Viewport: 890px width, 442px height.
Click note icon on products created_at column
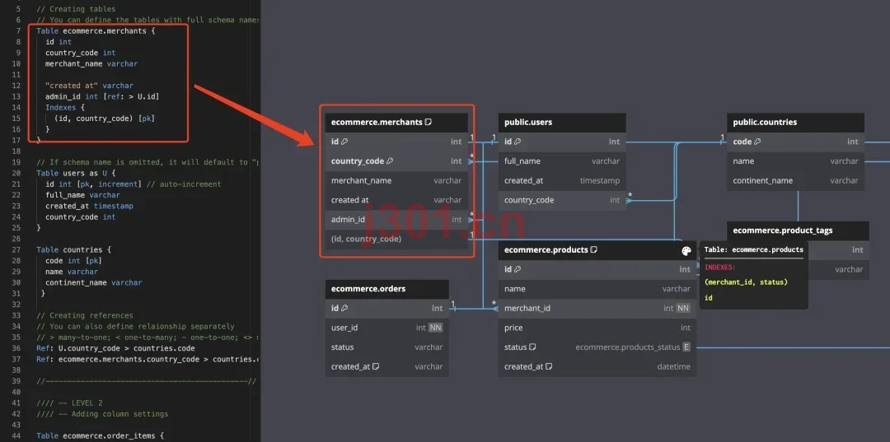(549, 366)
